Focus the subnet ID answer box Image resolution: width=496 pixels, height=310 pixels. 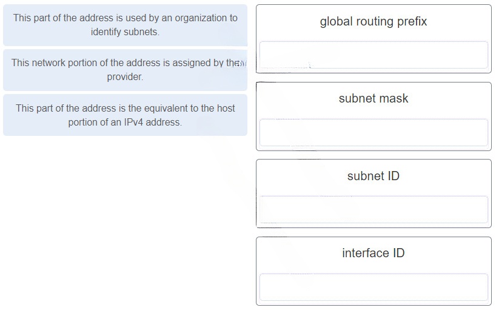[x=374, y=209]
